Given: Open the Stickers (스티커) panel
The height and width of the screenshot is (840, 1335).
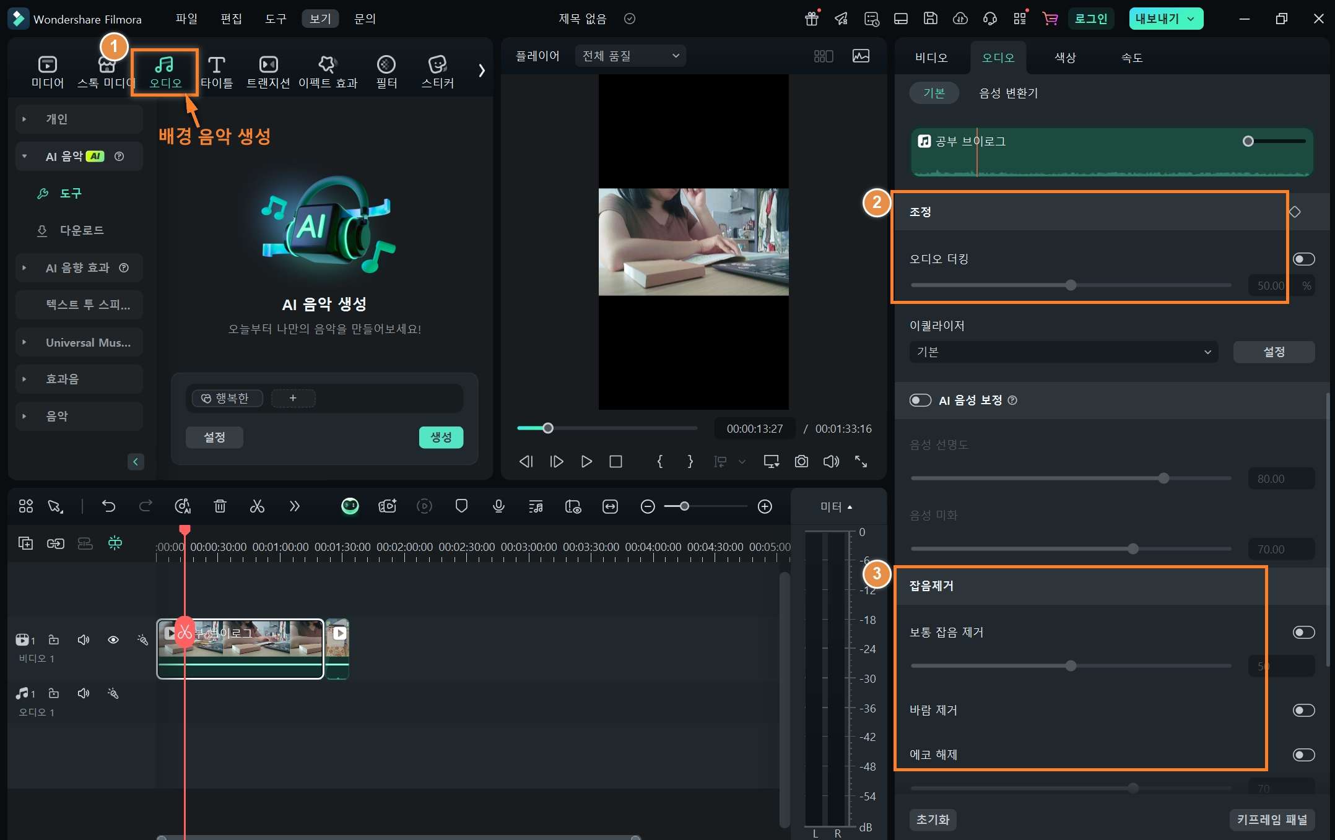Looking at the screenshot, I should [437, 71].
